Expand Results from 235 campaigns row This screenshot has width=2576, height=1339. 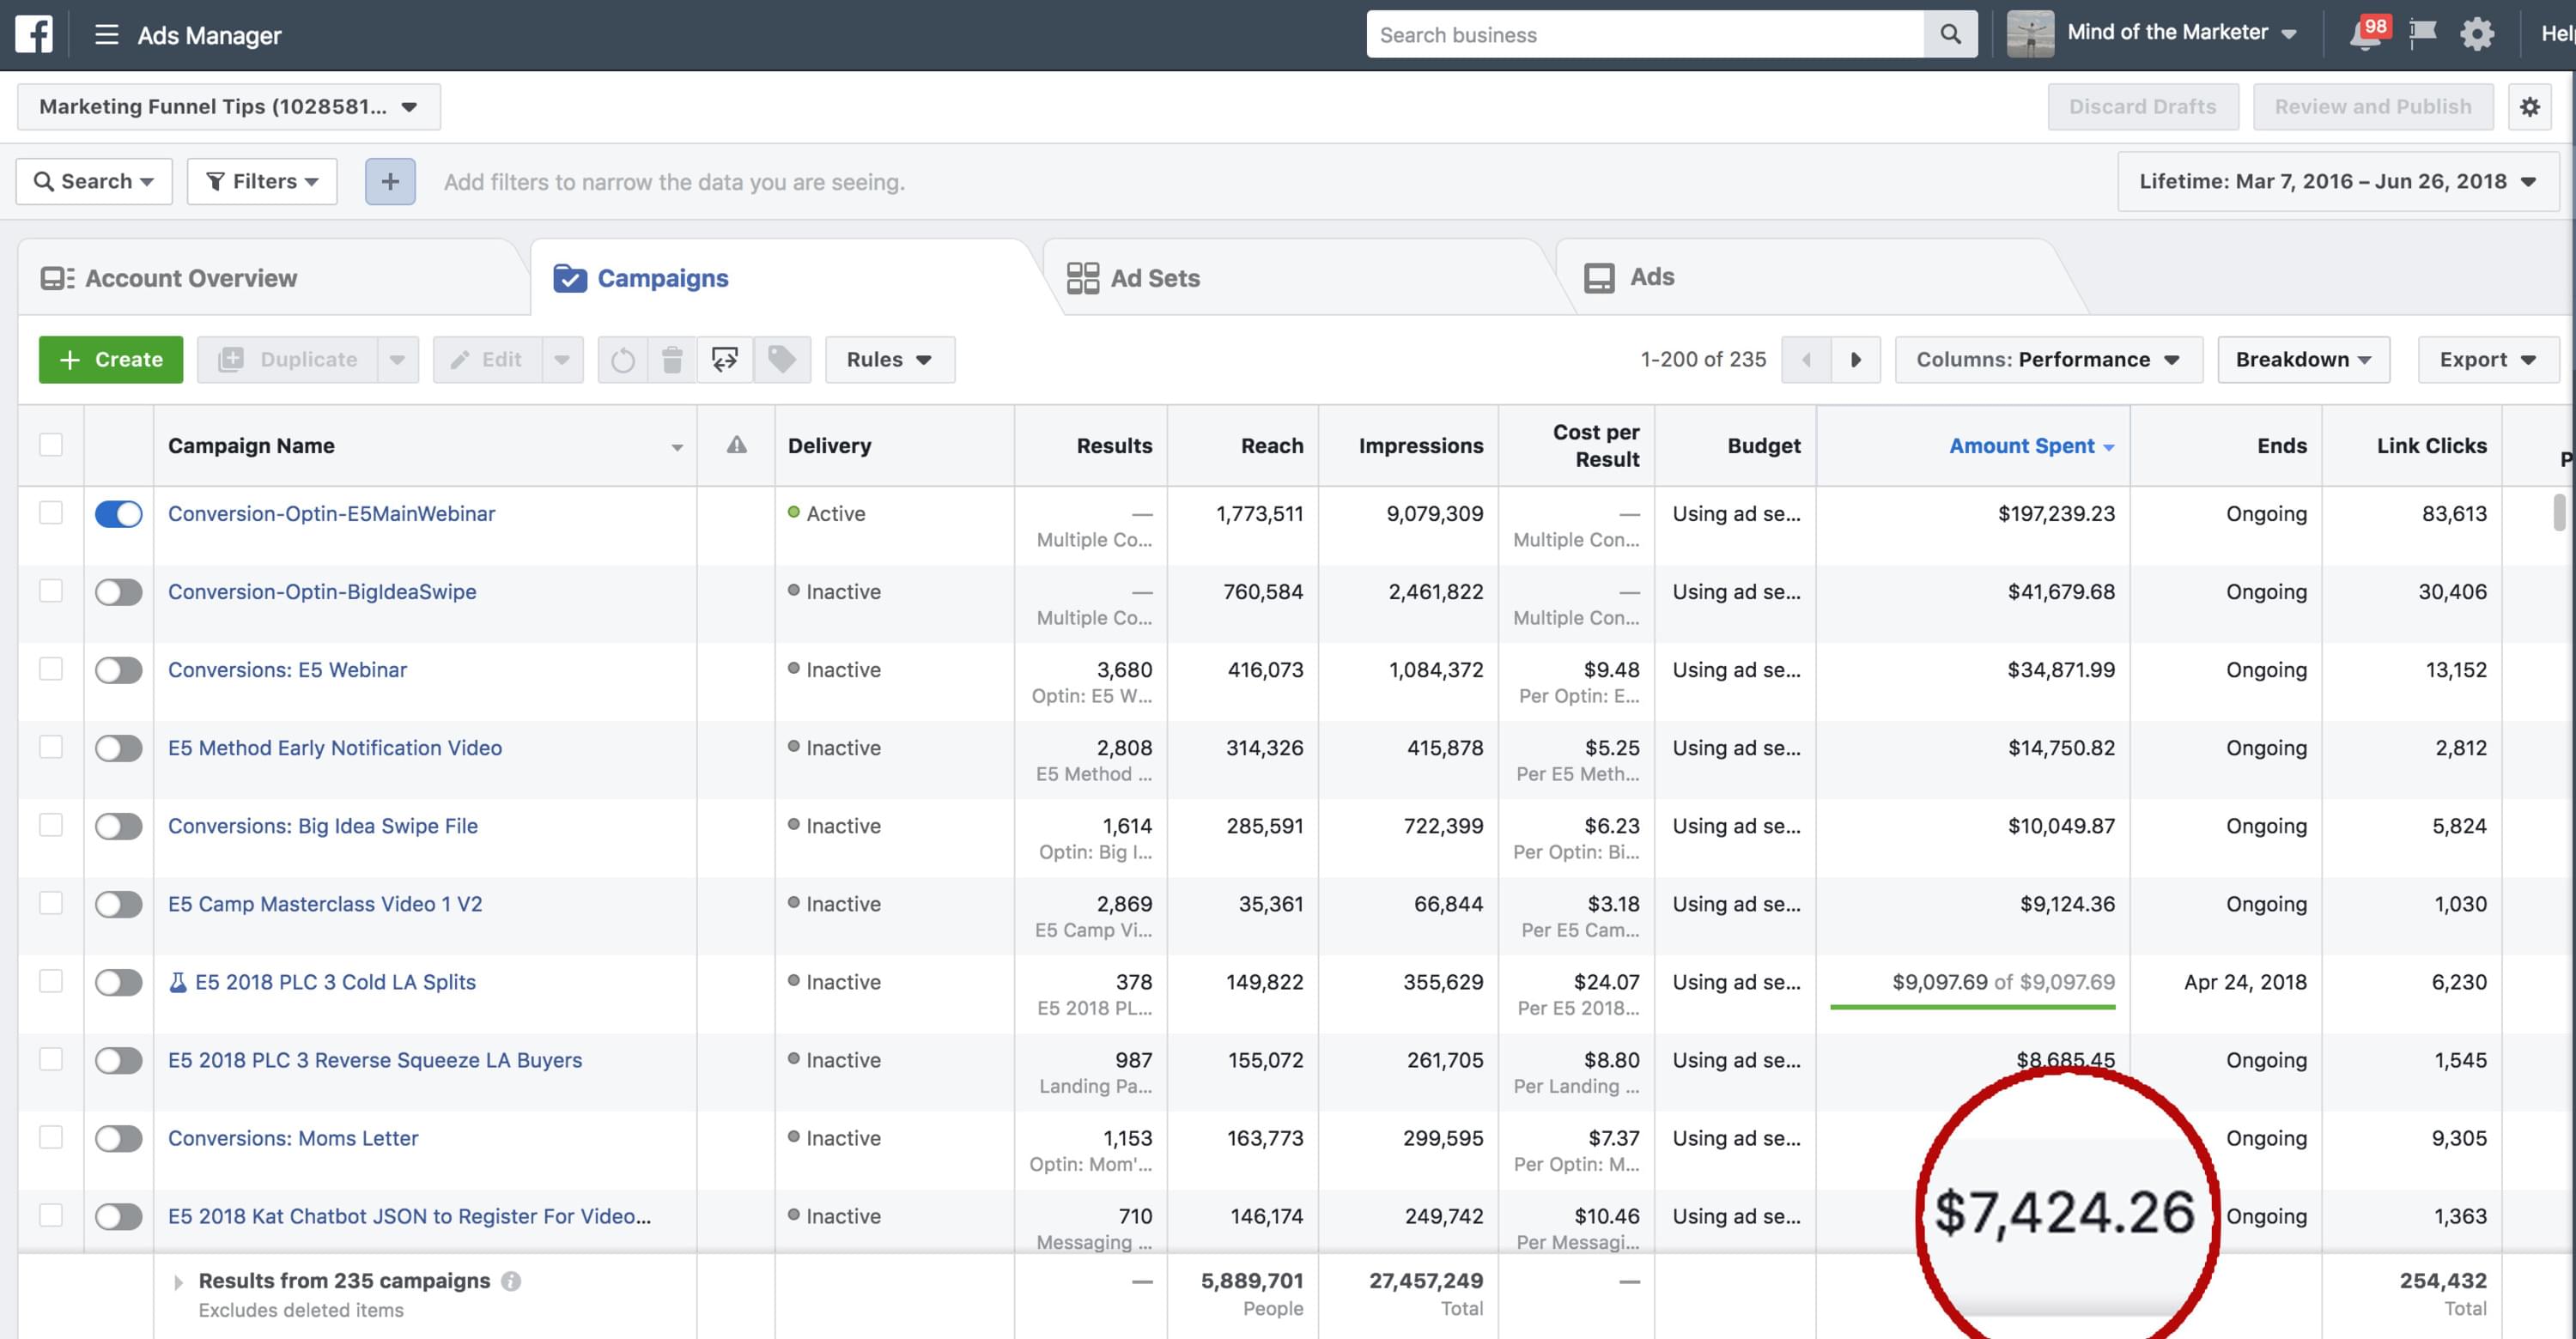(178, 1282)
